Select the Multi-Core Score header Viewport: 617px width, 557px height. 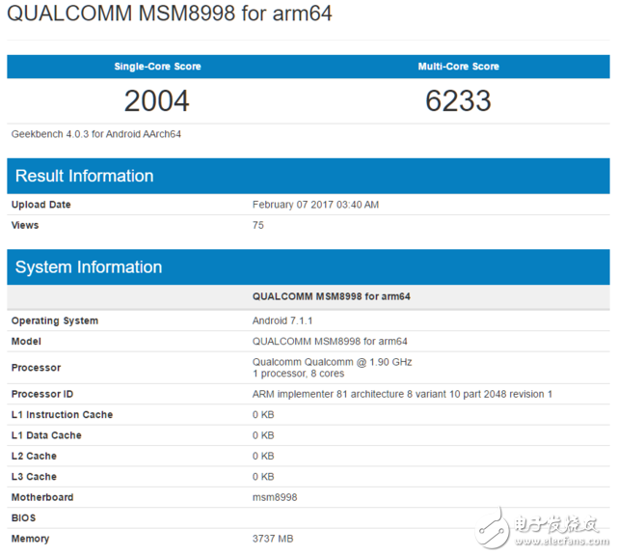tap(458, 67)
